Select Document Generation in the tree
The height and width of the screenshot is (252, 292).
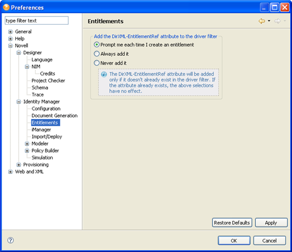click(54, 116)
